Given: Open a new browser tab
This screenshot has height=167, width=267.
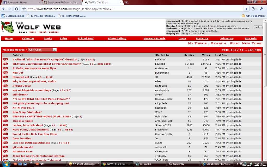Looking at the screenshot, I should click(x=126, y=3).
